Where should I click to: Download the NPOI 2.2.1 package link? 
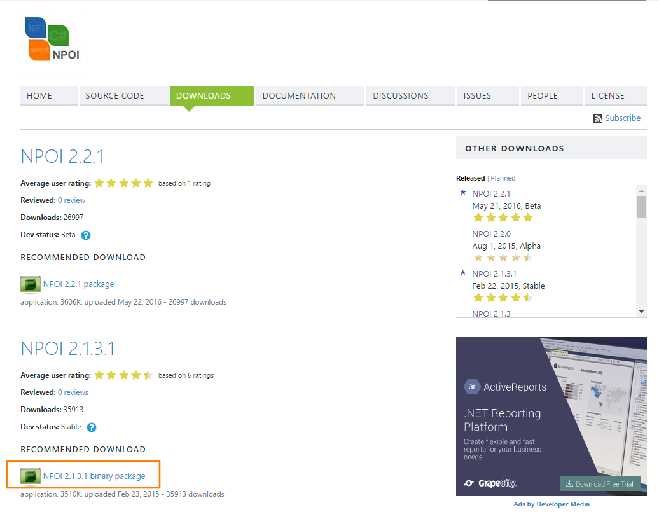[x=79, y=284]
